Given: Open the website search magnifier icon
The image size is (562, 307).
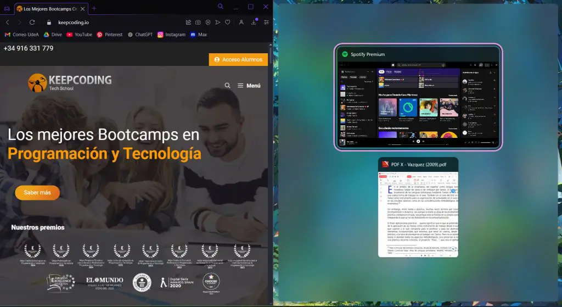Looking at the screenshot, I should click(x=227, y=85).
